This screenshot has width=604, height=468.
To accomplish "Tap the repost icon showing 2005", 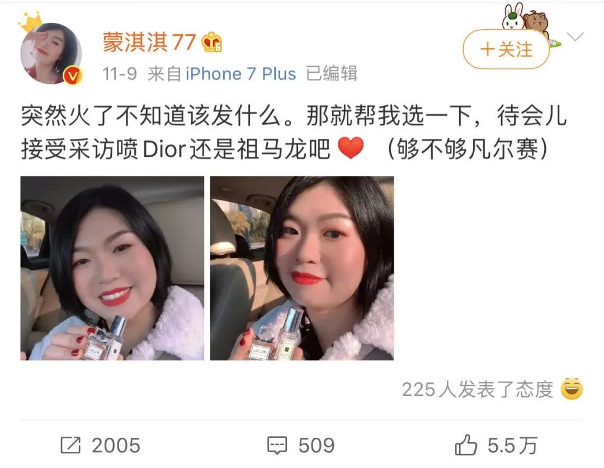I will 70,445.
